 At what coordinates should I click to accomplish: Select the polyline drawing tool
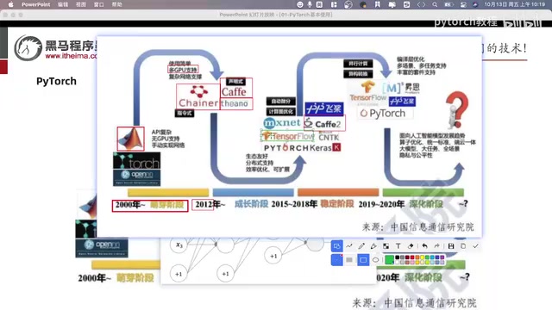[349, 246]
